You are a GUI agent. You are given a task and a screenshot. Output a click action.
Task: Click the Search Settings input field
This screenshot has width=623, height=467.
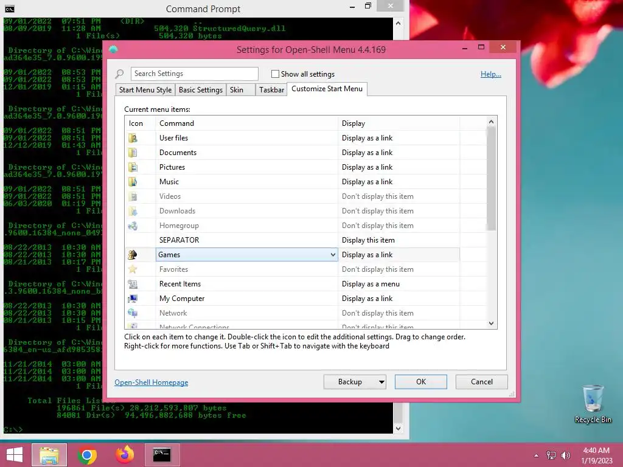coord(194,74)
